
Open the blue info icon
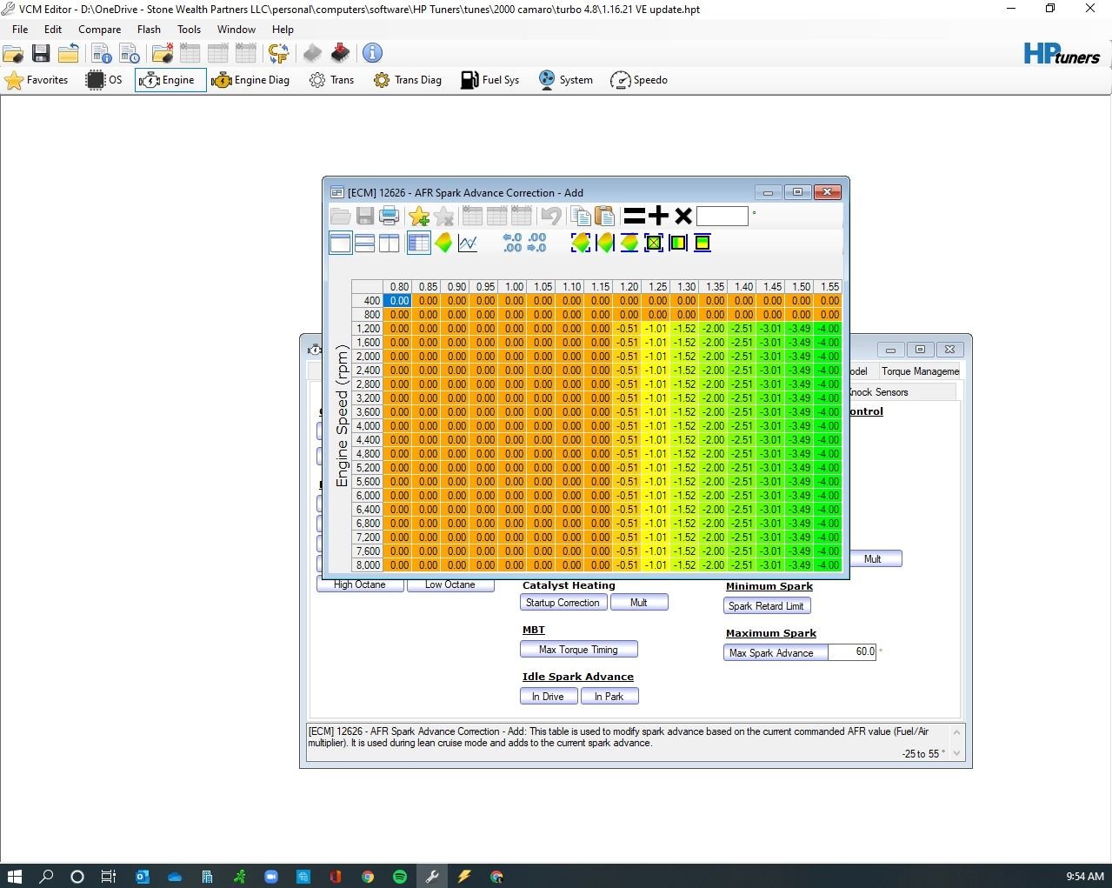coord(372,53)
